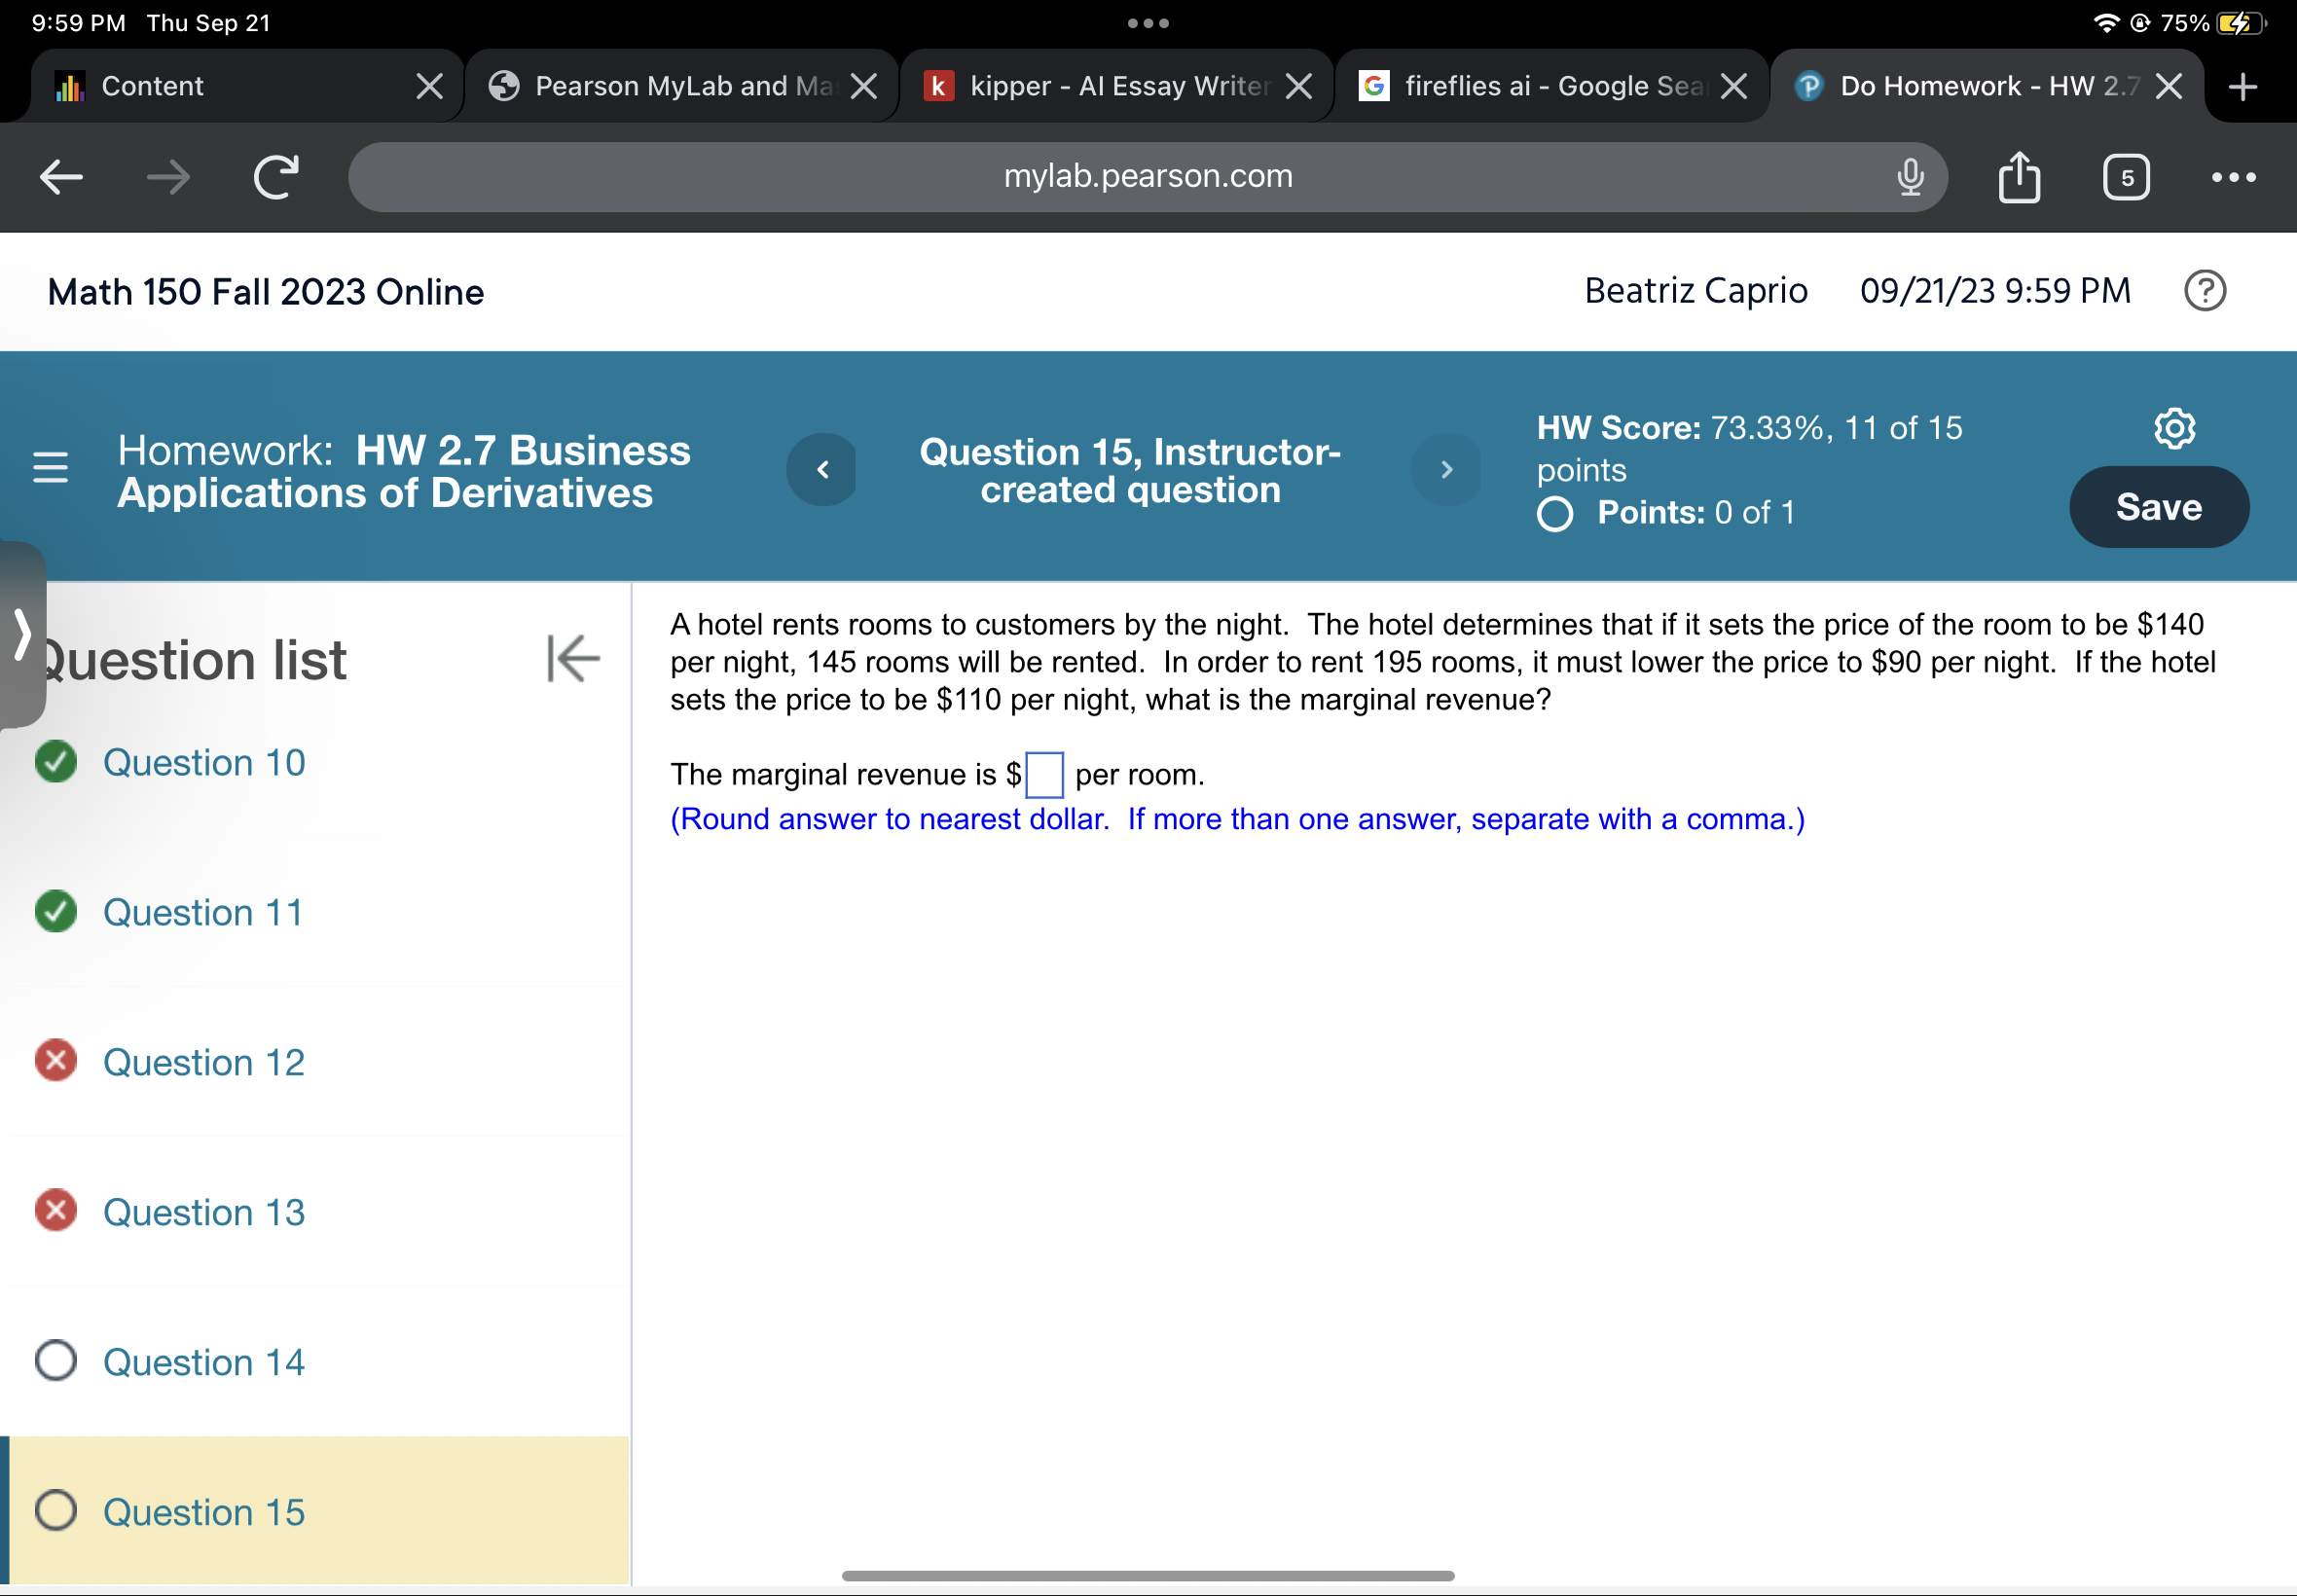Open Question 12 from the list
This screenshot has height=1596, width=2297.
(203, 1062)
